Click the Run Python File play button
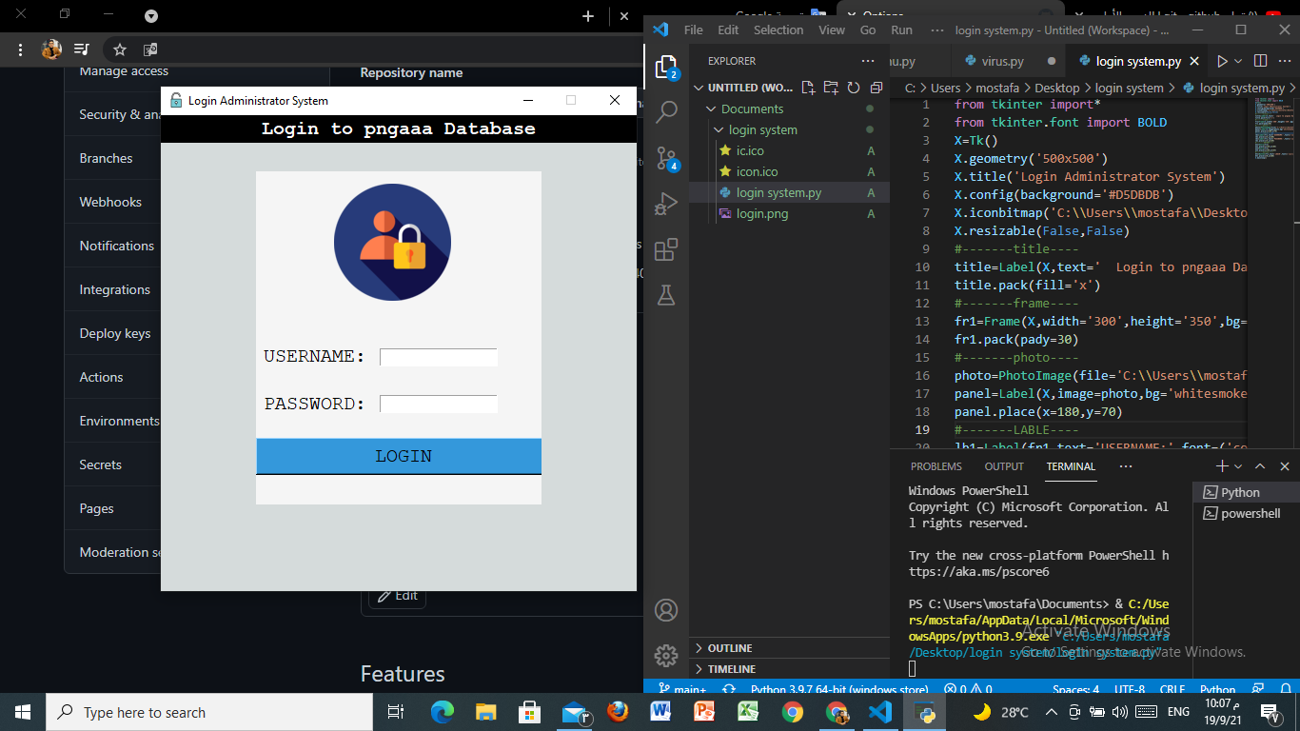This screenshot has height=731, width=1300. click(1222, 61)
